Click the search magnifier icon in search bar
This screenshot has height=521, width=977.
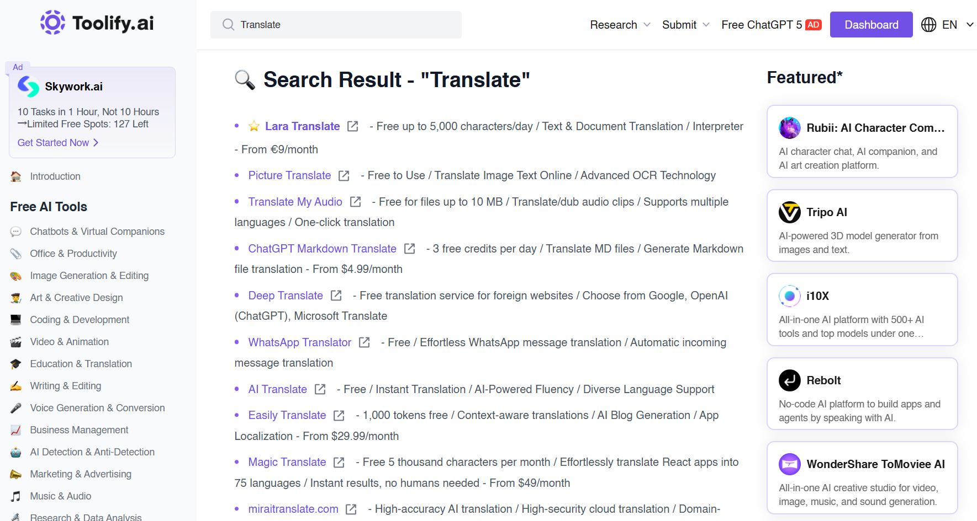228,25
